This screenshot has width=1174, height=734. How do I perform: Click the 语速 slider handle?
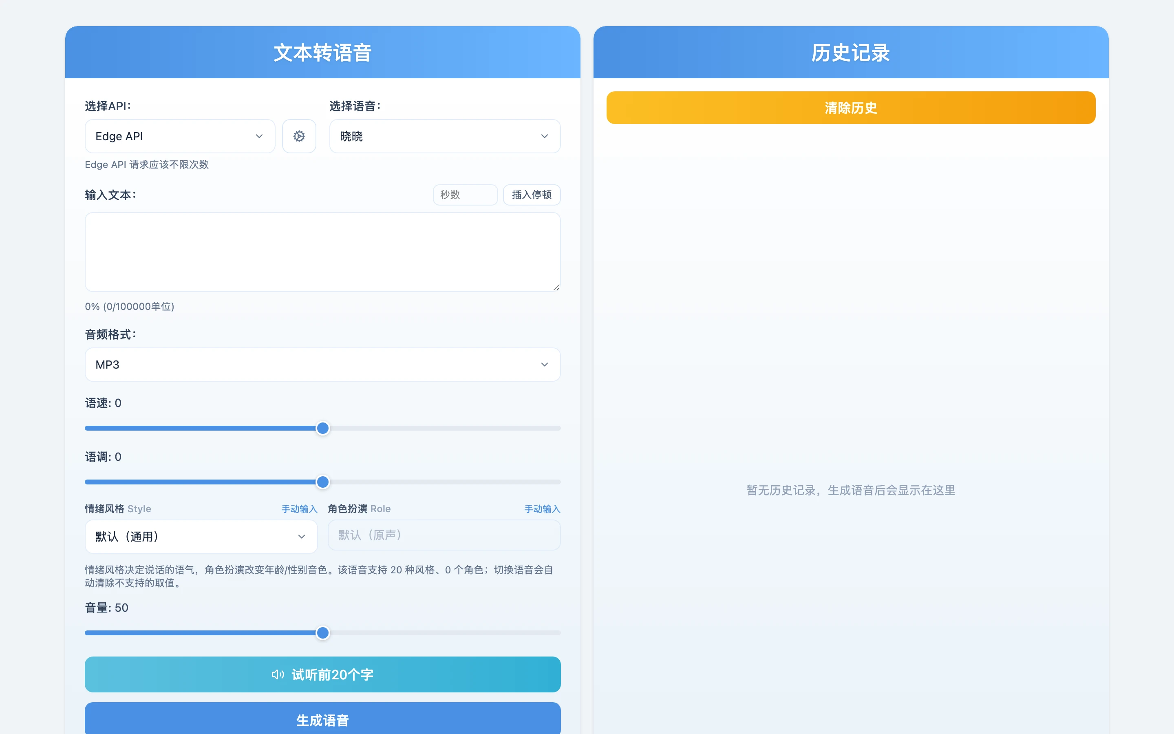click(x=322, y=428)
